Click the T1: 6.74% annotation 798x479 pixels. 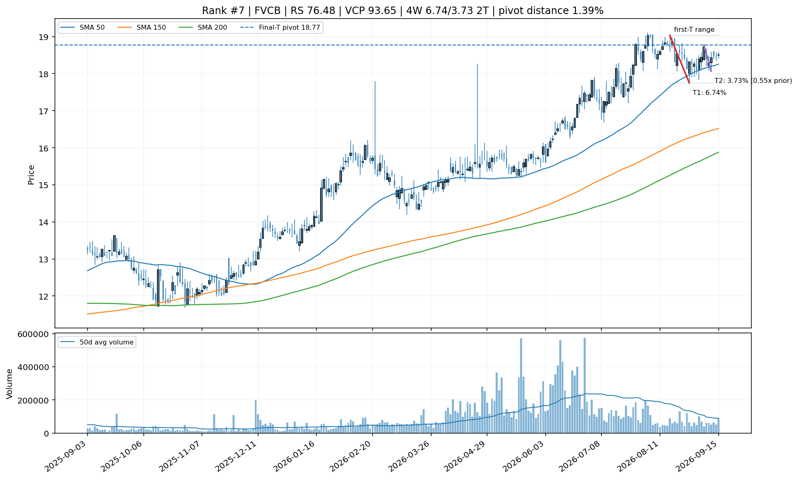click(709, 93)
